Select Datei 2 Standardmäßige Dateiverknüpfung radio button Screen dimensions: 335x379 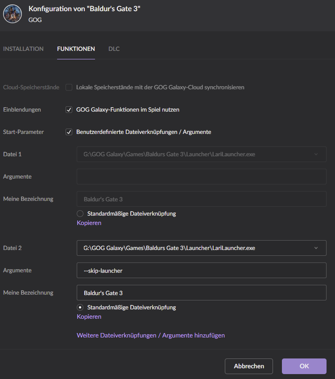(80, 307)
